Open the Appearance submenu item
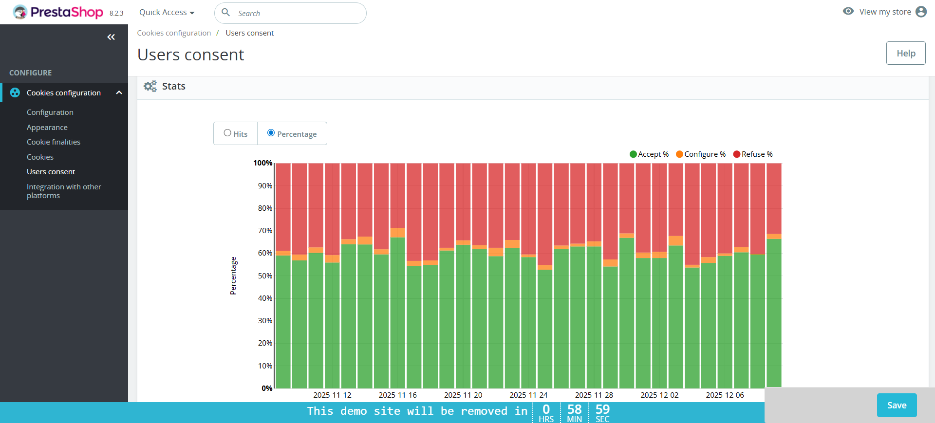Viewport: 935px width, 423px height. (x=47, y=128)
